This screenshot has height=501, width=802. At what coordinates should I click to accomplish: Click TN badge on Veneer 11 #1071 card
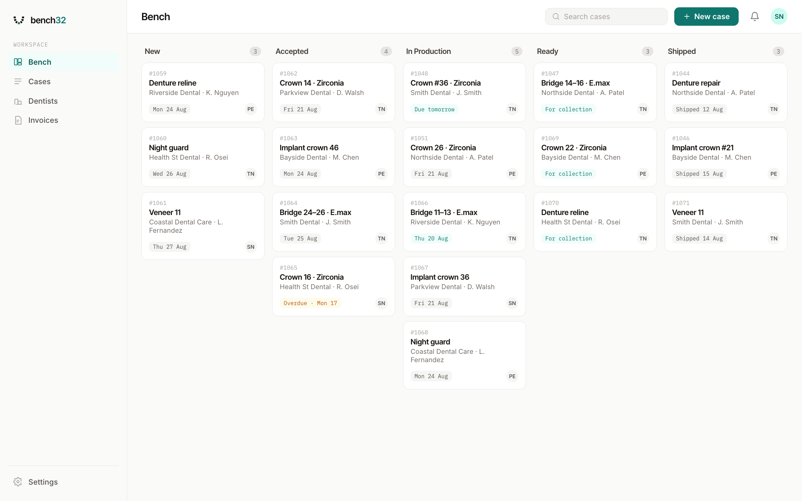pos(774,239)
